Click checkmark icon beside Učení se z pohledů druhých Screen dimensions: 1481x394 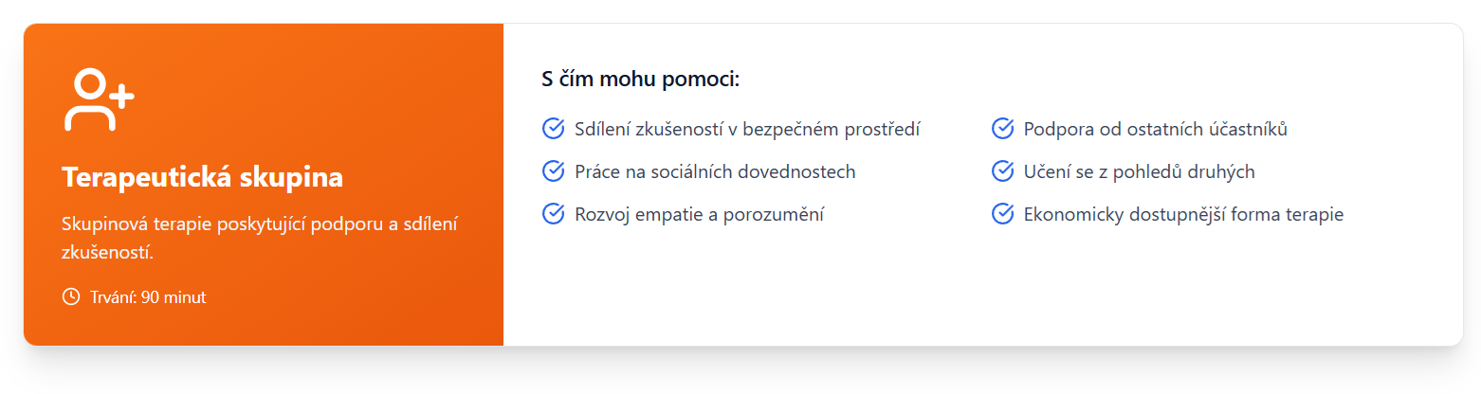[1002, 171]
